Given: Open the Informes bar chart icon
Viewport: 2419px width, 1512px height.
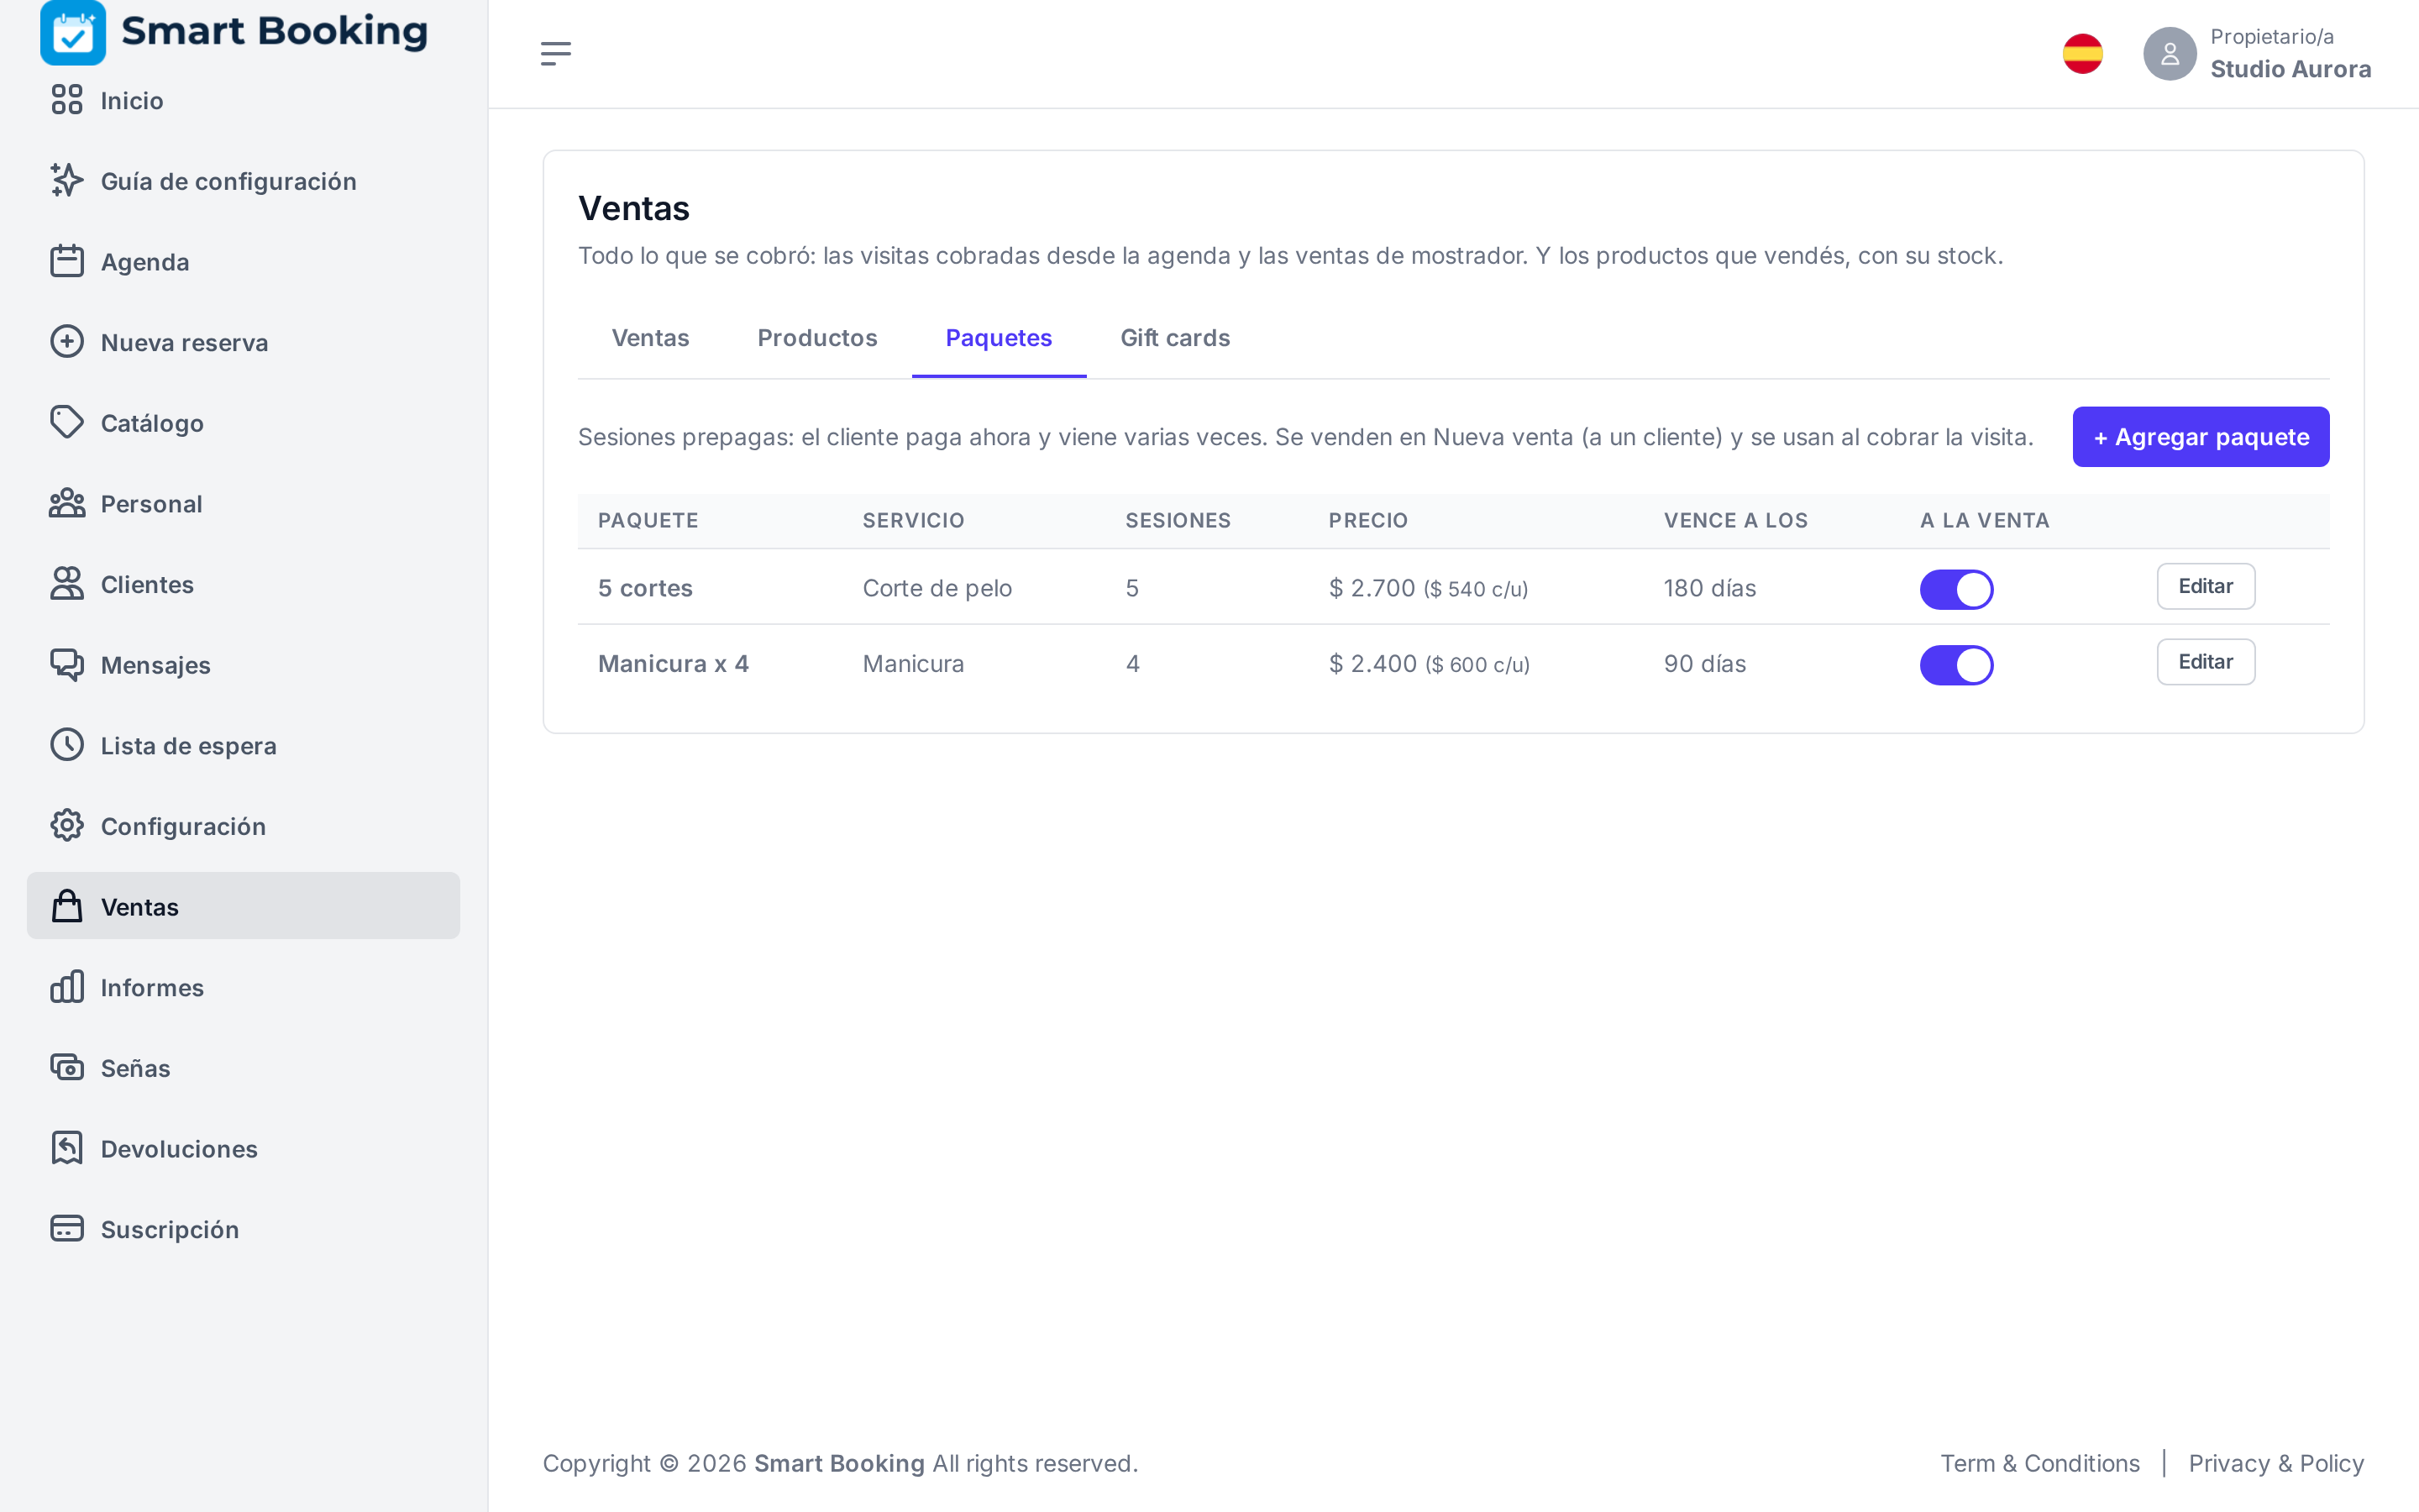Looking at the screenshot, I should point(67,987).
